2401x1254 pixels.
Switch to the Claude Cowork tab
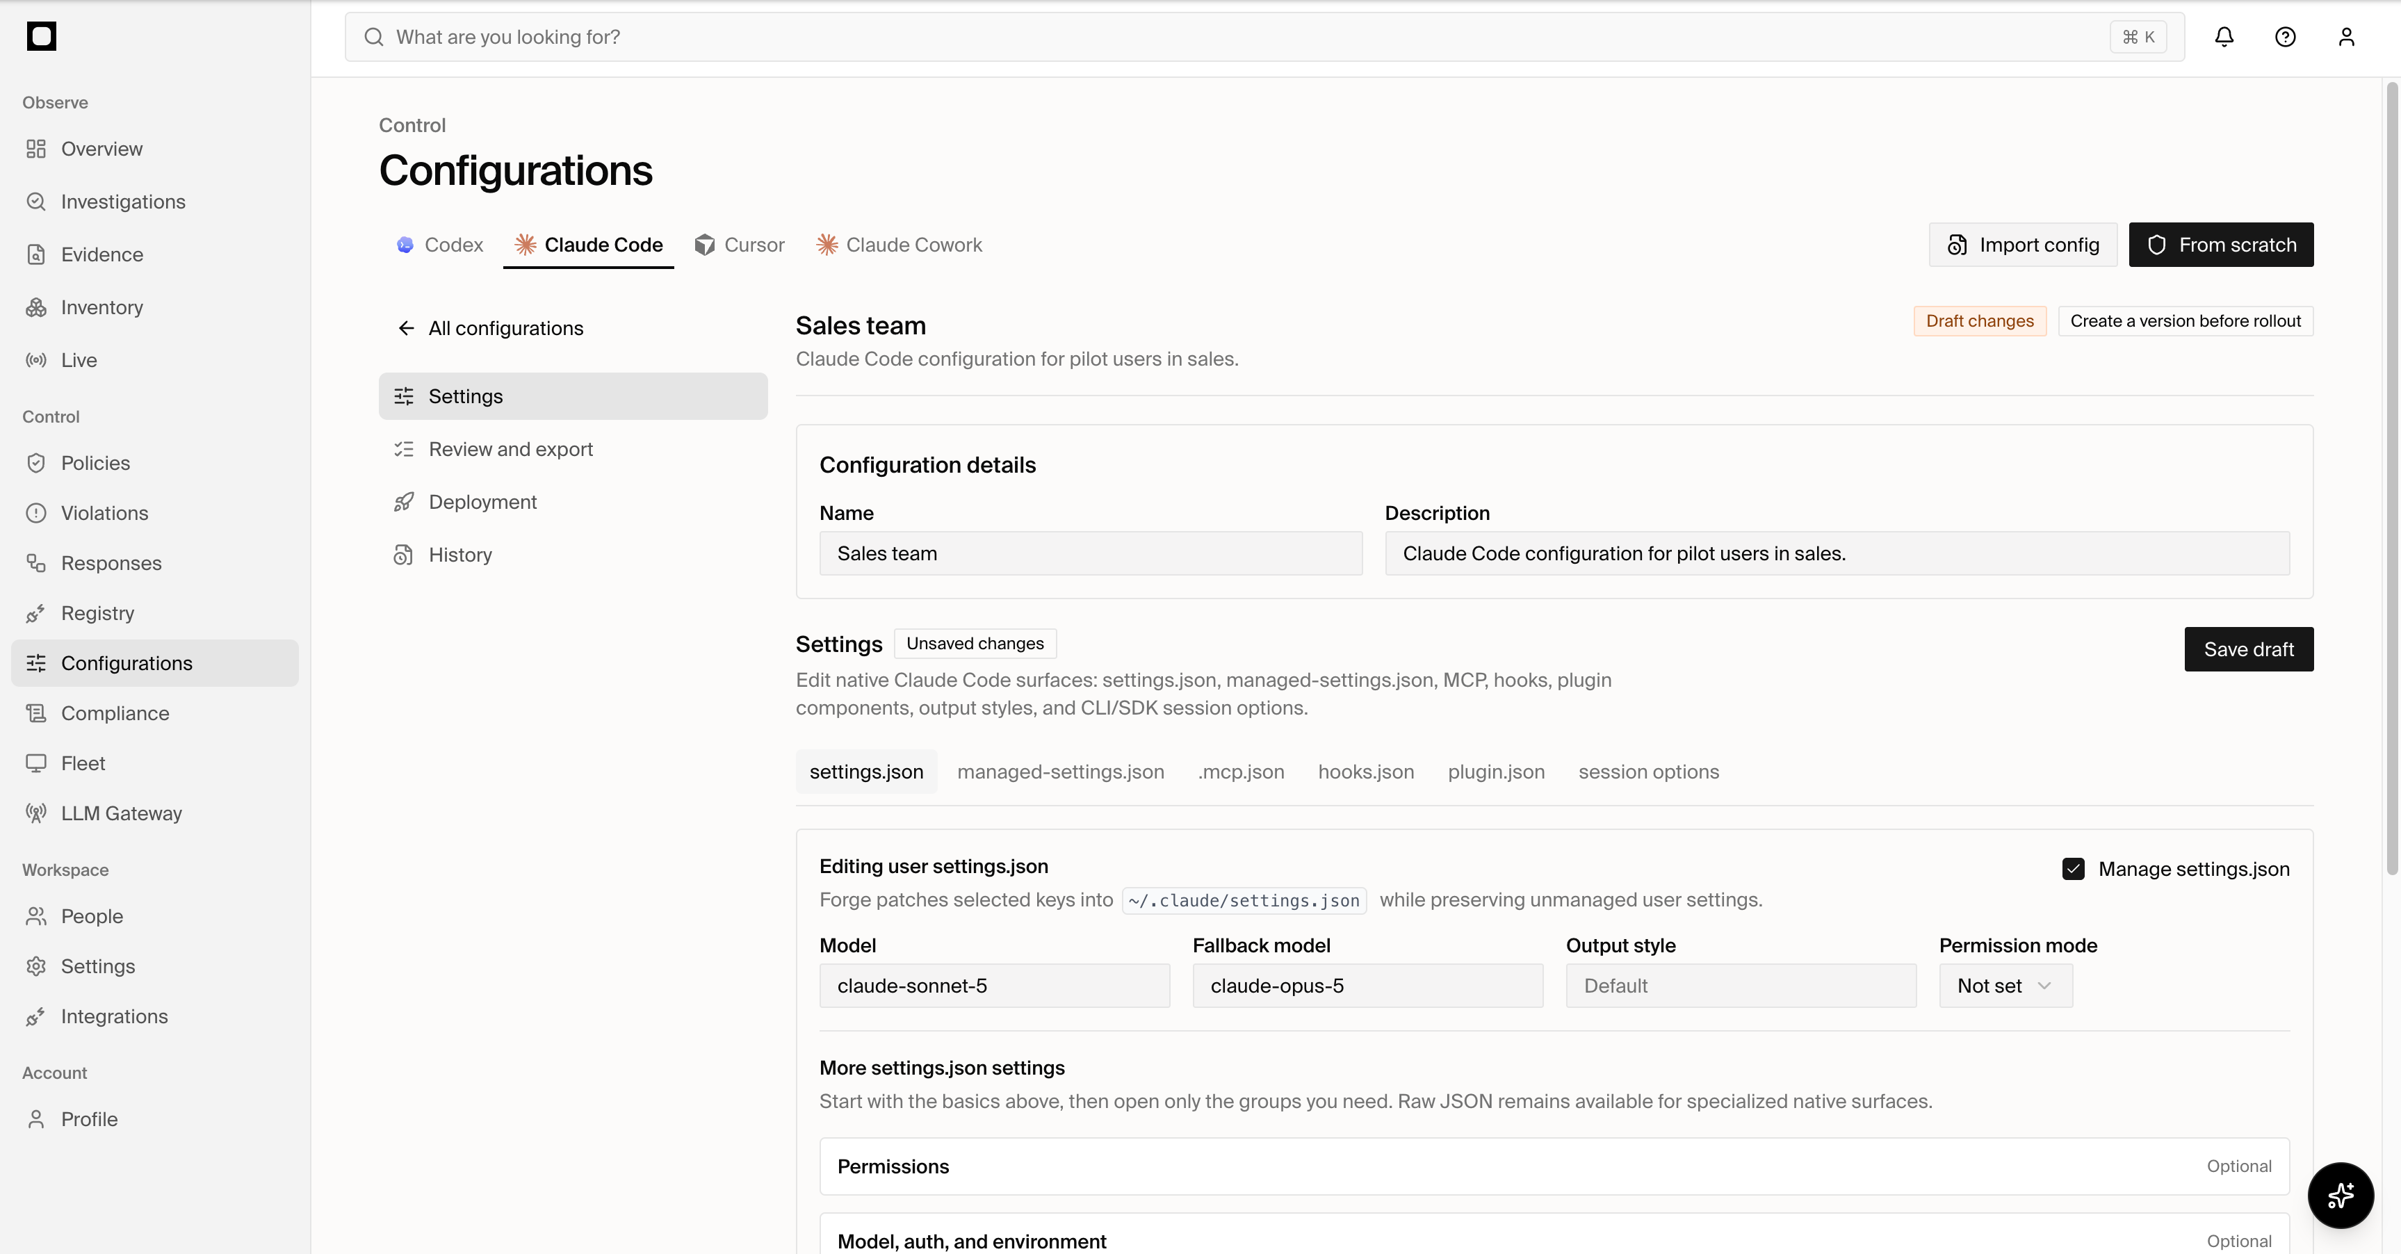(900, 244)
